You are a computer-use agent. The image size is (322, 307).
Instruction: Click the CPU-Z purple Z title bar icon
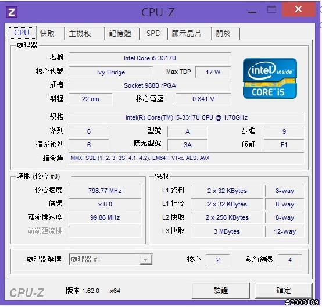click(x=12, y=12)
